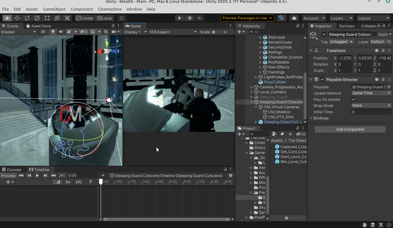
Task: Click the Play button to enter play mode
Action: point(180,18)
